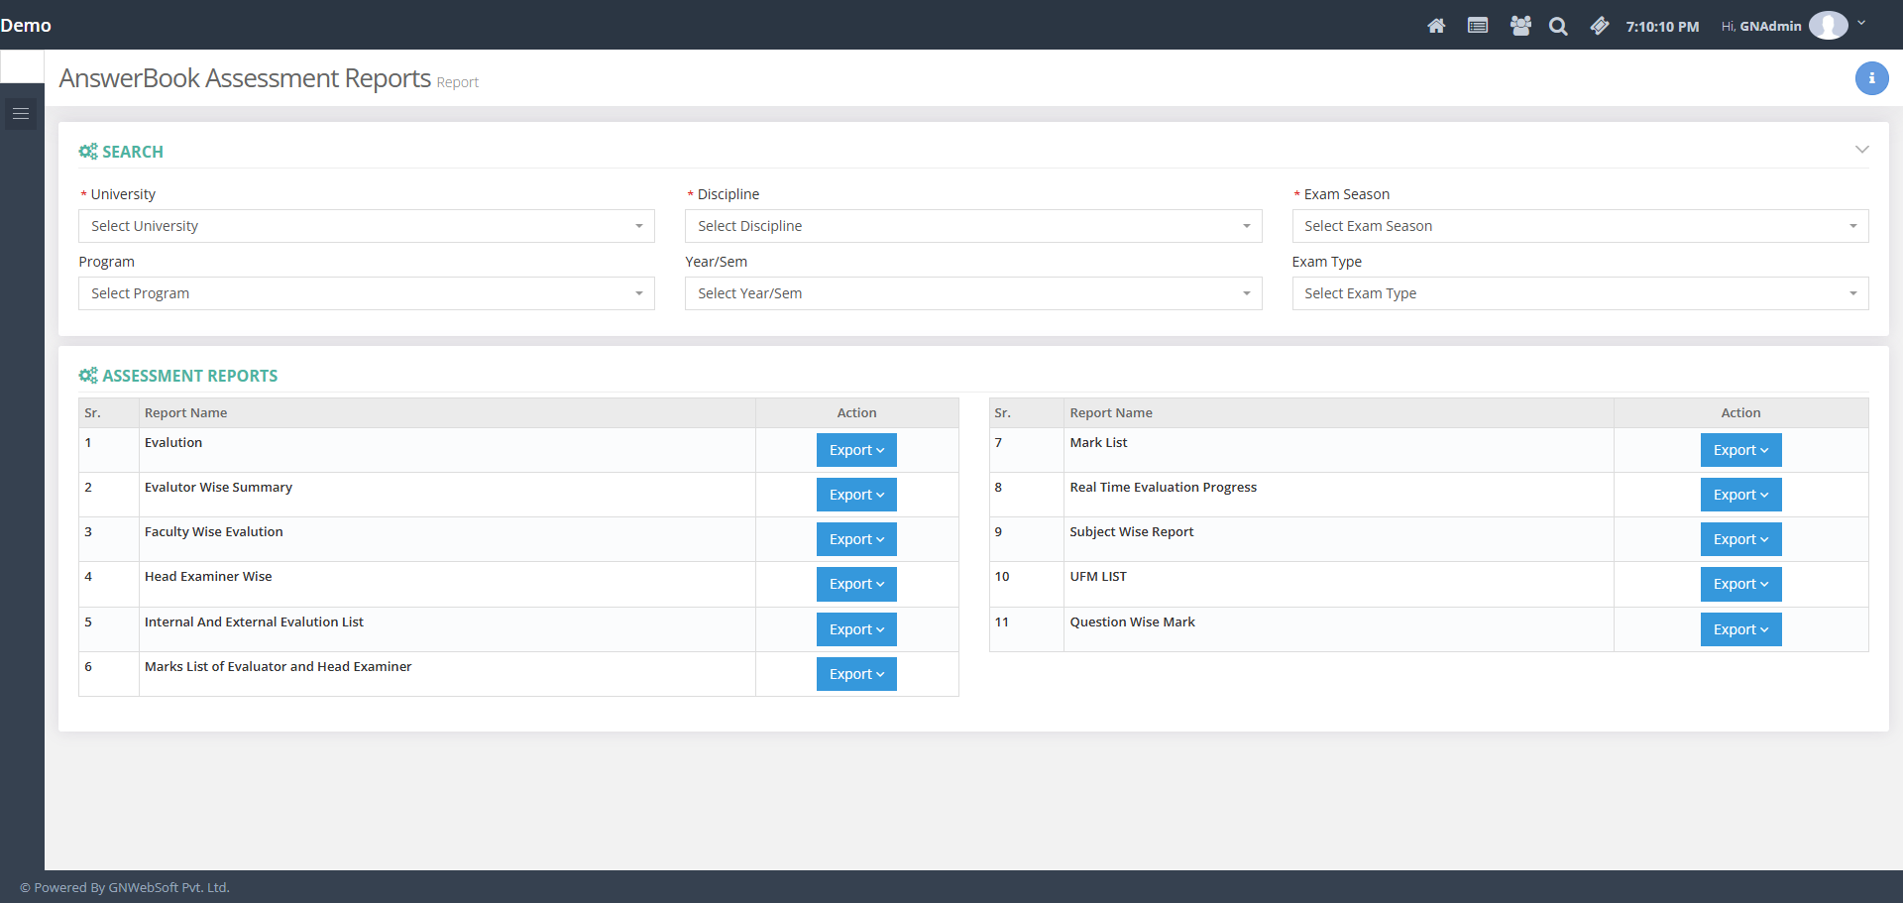This screenshot has height=903, width=1903.
Task: Open the list view icon in header
Action: coord(1477,26)
